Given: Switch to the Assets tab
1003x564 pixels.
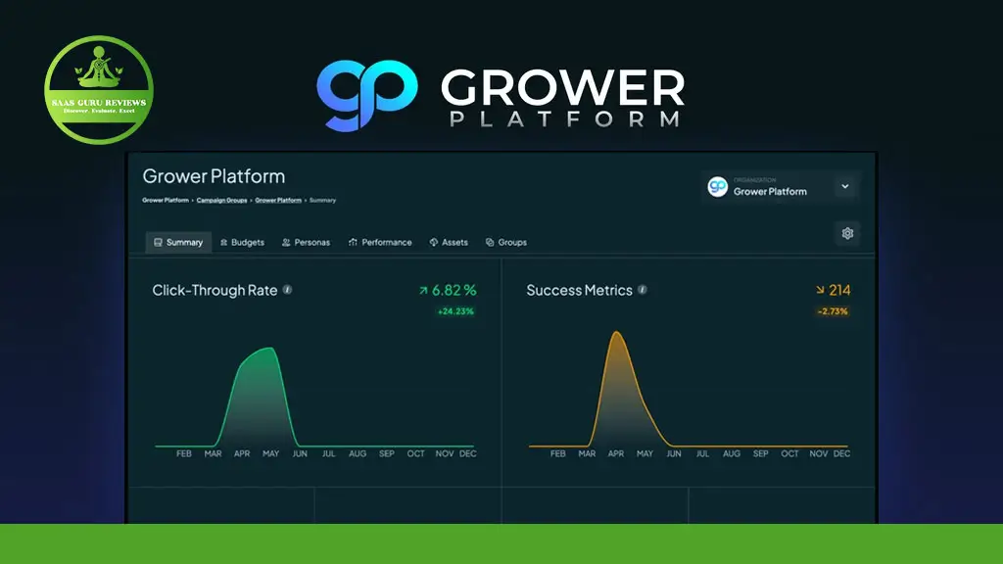Looking at the screenshot, I should (449, 243).
